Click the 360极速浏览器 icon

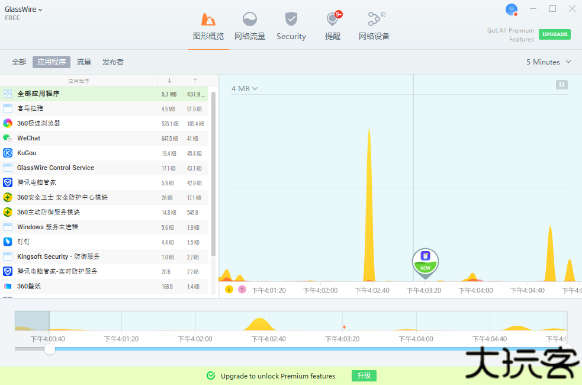8,123
